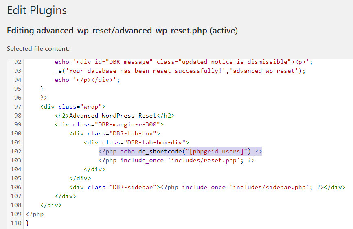The height and width of the screenshot is (229, 353).
Task: Click the 'Selected file content:' label
Action: 38,48
